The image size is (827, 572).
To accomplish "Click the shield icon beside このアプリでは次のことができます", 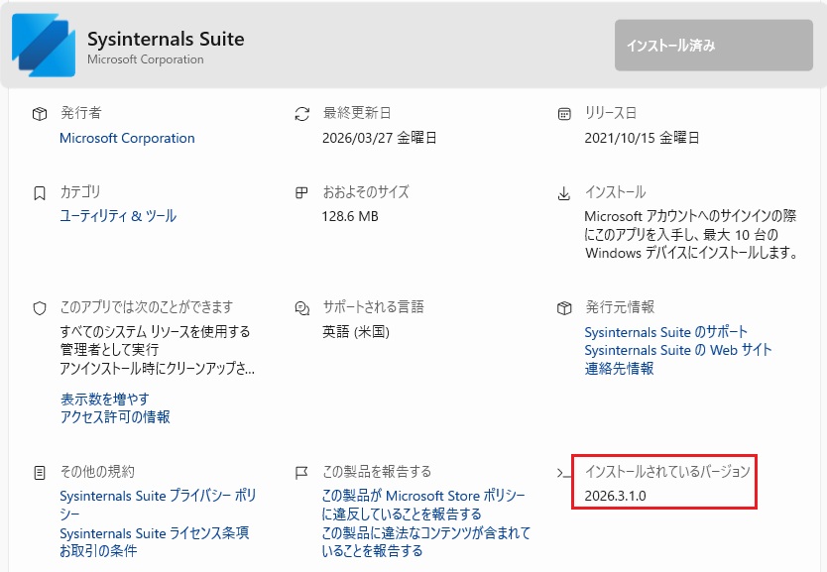I will (x=40, y=308).
